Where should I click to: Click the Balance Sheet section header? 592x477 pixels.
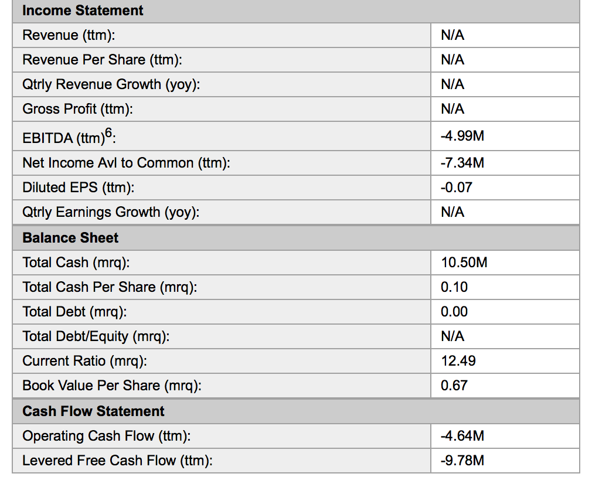click(70, 238)
